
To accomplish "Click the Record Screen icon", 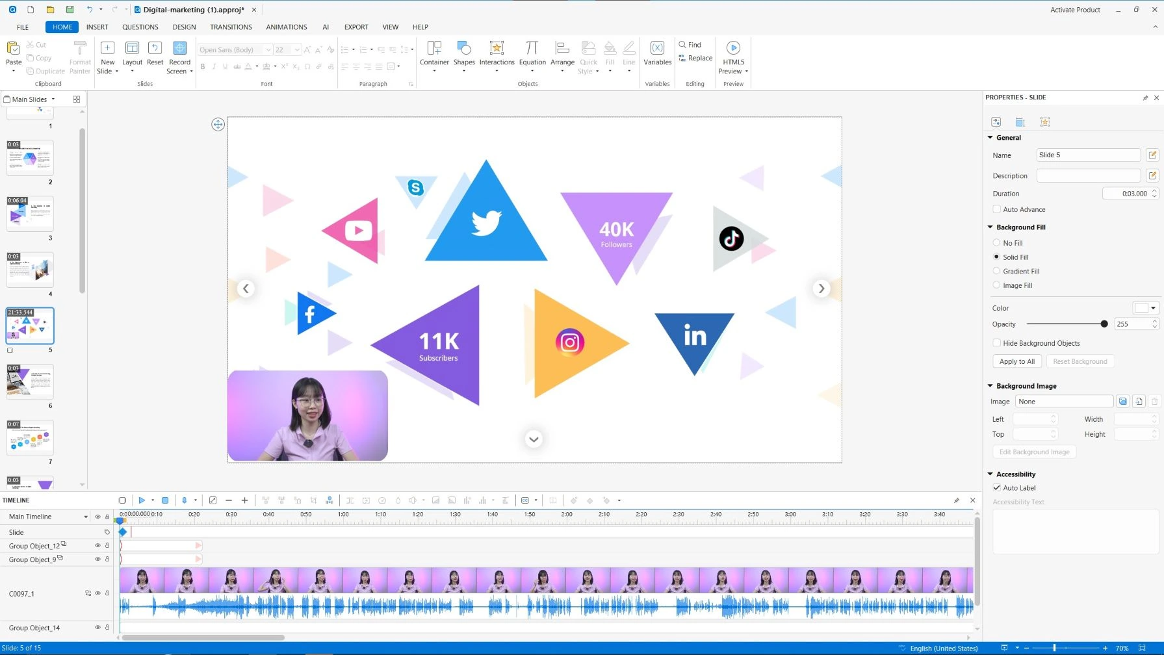I will [x=179, y=49].
